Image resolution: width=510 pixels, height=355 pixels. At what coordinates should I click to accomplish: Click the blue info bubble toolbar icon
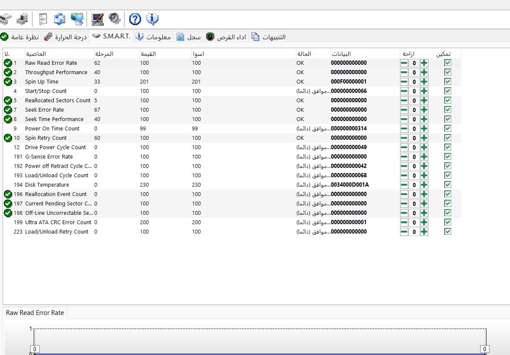pyautogui.click(x=152, y=19)
